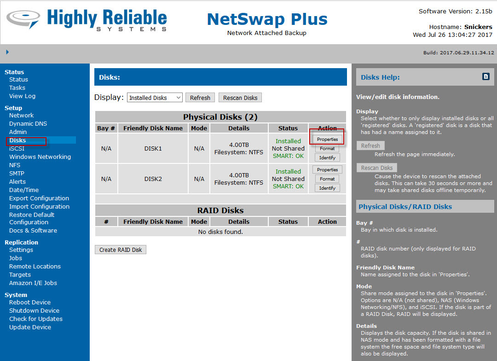Click 'No disks found.' text
The height and width of the screenshot is (361, 497).
click(220, 232)
